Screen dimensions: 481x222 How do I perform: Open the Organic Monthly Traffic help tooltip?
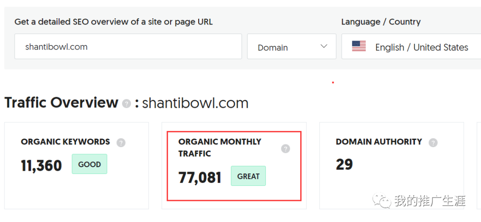pos(285,149)
